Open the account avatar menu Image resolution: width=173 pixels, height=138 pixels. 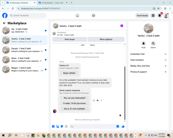166,16
